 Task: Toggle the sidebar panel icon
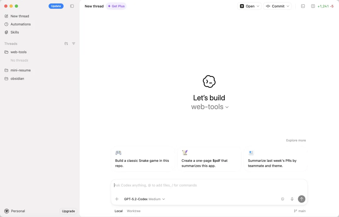(x=72, y=6)
